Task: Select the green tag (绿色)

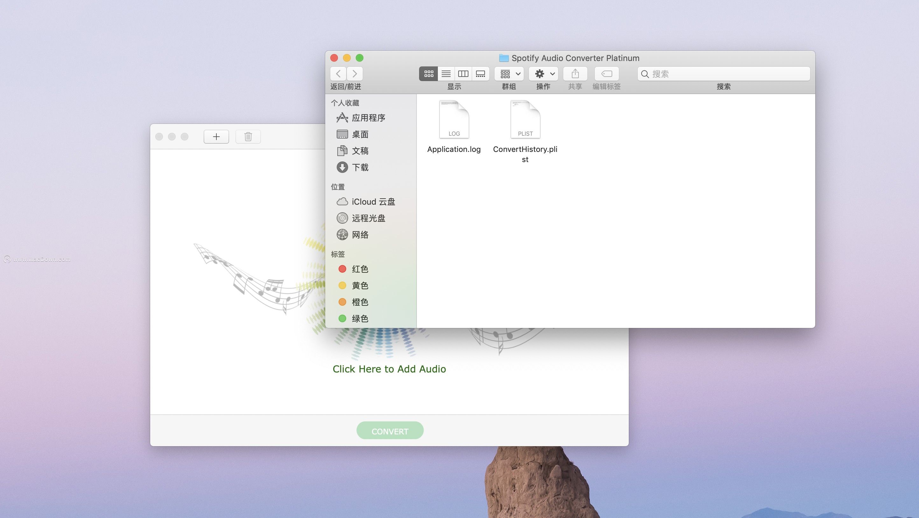Action: [x=371, y=318]
